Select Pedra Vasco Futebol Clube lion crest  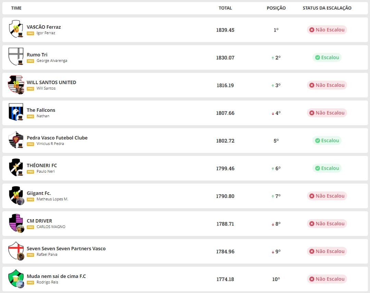pos(16,140)
